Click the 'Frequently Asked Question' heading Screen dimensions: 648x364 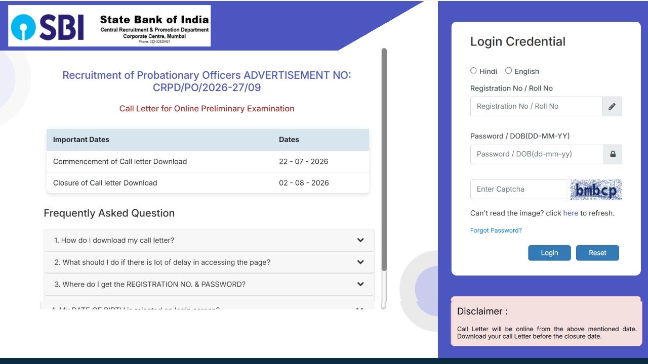[109, 213]
